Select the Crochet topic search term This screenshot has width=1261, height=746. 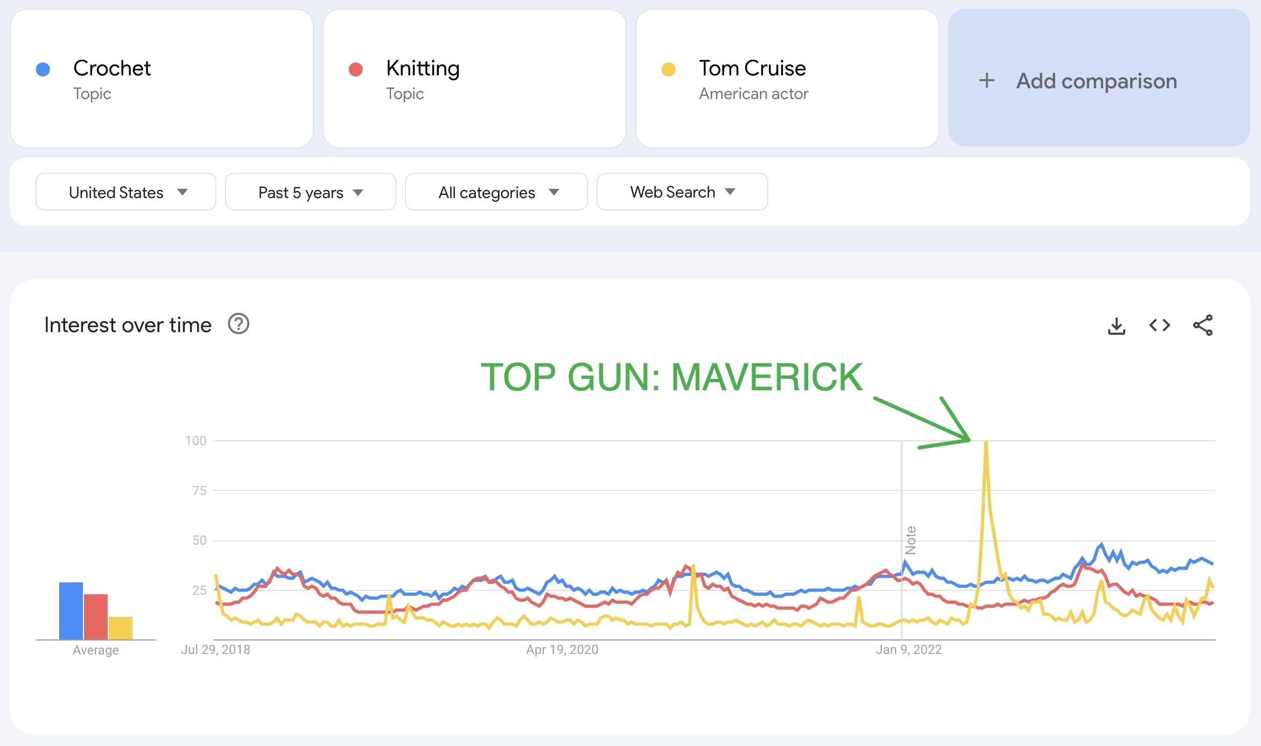[x=112, y=69]
